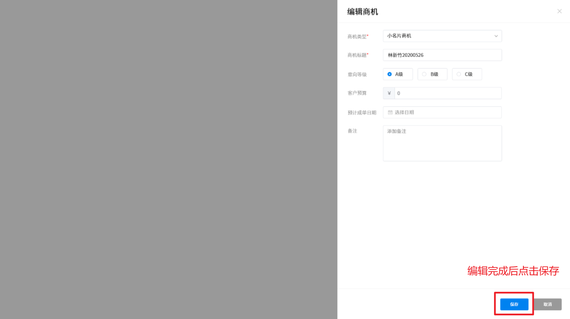Click the dimmed overlay outside the panel
Screen dimensions: 570x319
[x=168, y=159]
